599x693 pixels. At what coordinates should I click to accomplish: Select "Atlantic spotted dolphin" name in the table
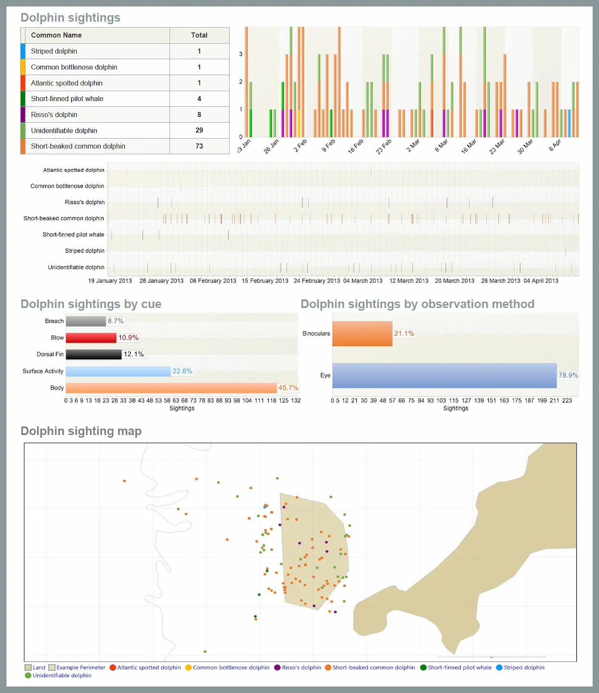click(67, 83)
